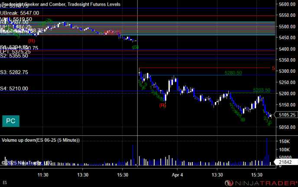
Task: Click the 5050.00 price axis label
Action: coord(287,127)
